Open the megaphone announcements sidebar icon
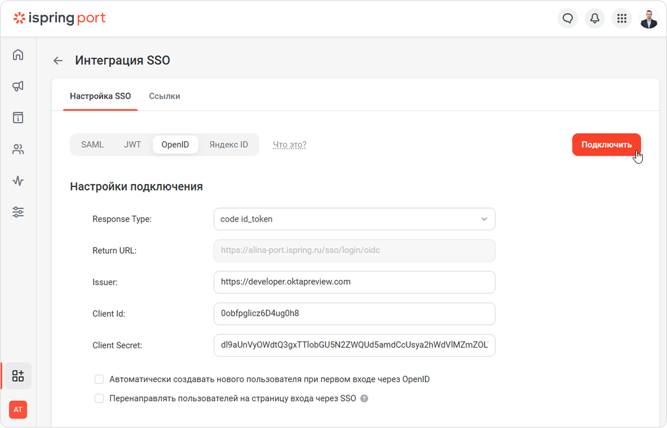Viewport: 667px width, 428px height. tap(18, 86)
